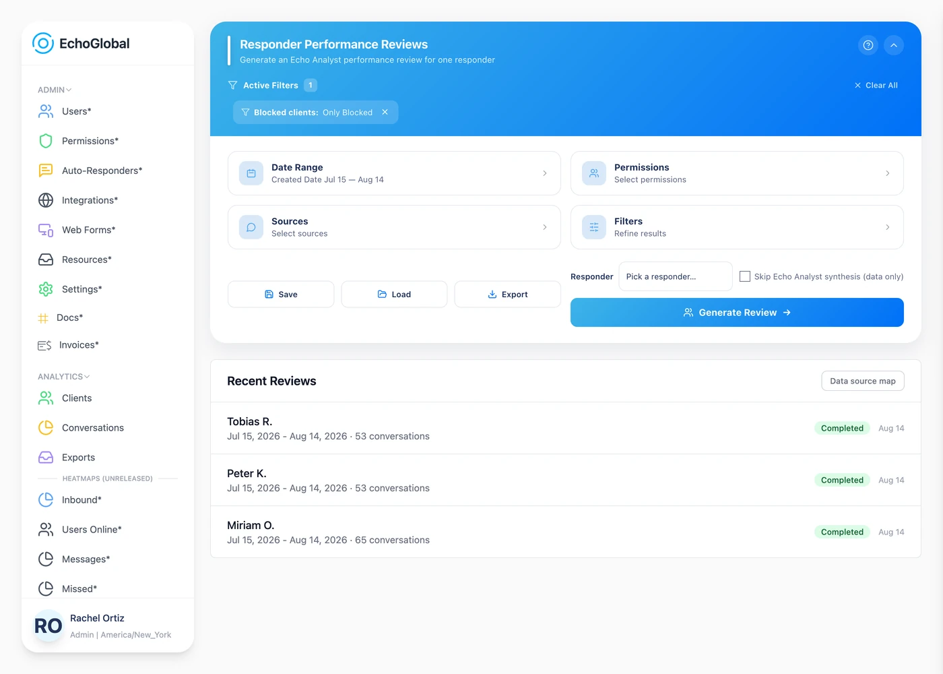Open Exports tray icon
This screenshot has height=674, width=943.
pos(46,458)
